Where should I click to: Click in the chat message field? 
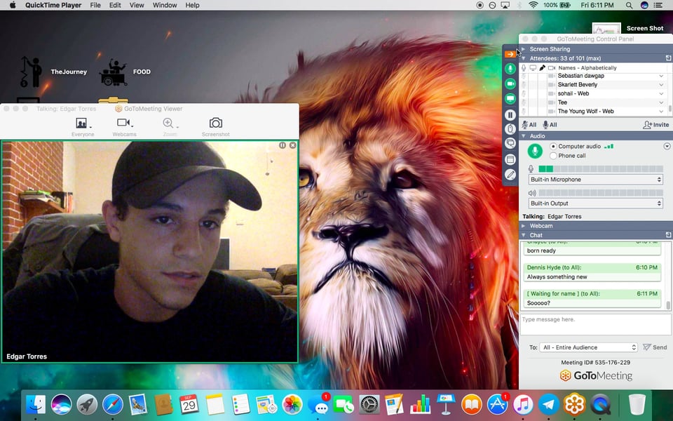[595, 324]
